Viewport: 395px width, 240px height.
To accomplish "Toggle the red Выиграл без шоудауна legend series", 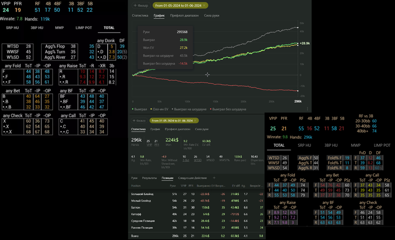I will [228, 109].
